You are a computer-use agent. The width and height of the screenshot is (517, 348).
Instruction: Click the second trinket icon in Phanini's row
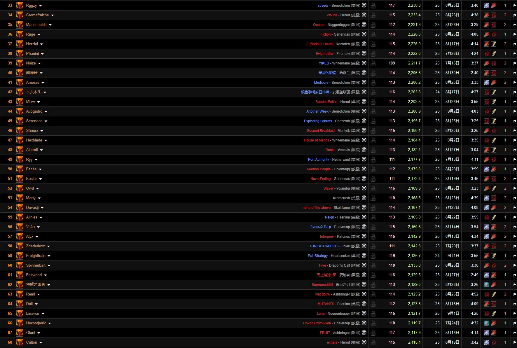494,54
